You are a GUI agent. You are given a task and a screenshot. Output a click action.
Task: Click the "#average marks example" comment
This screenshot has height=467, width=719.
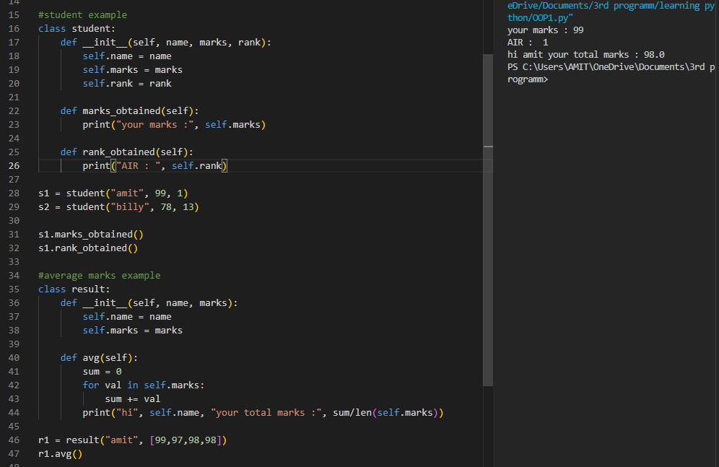coord(100,276)
